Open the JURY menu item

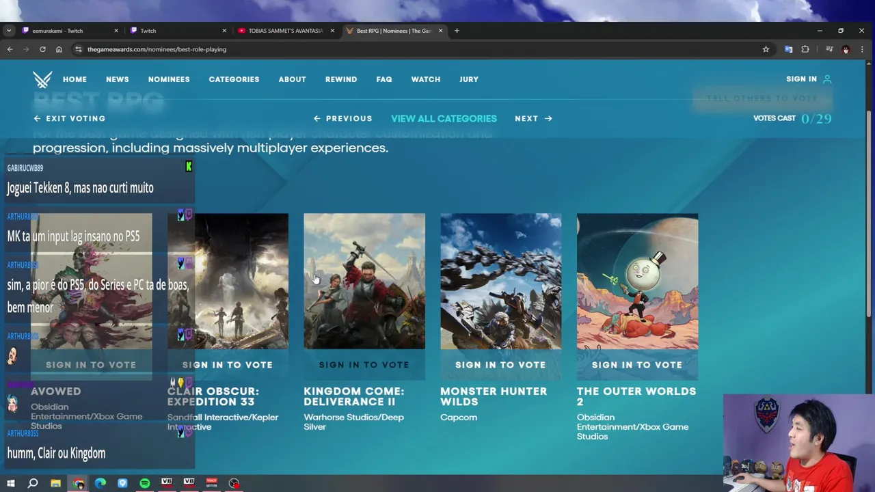(469, 79)
